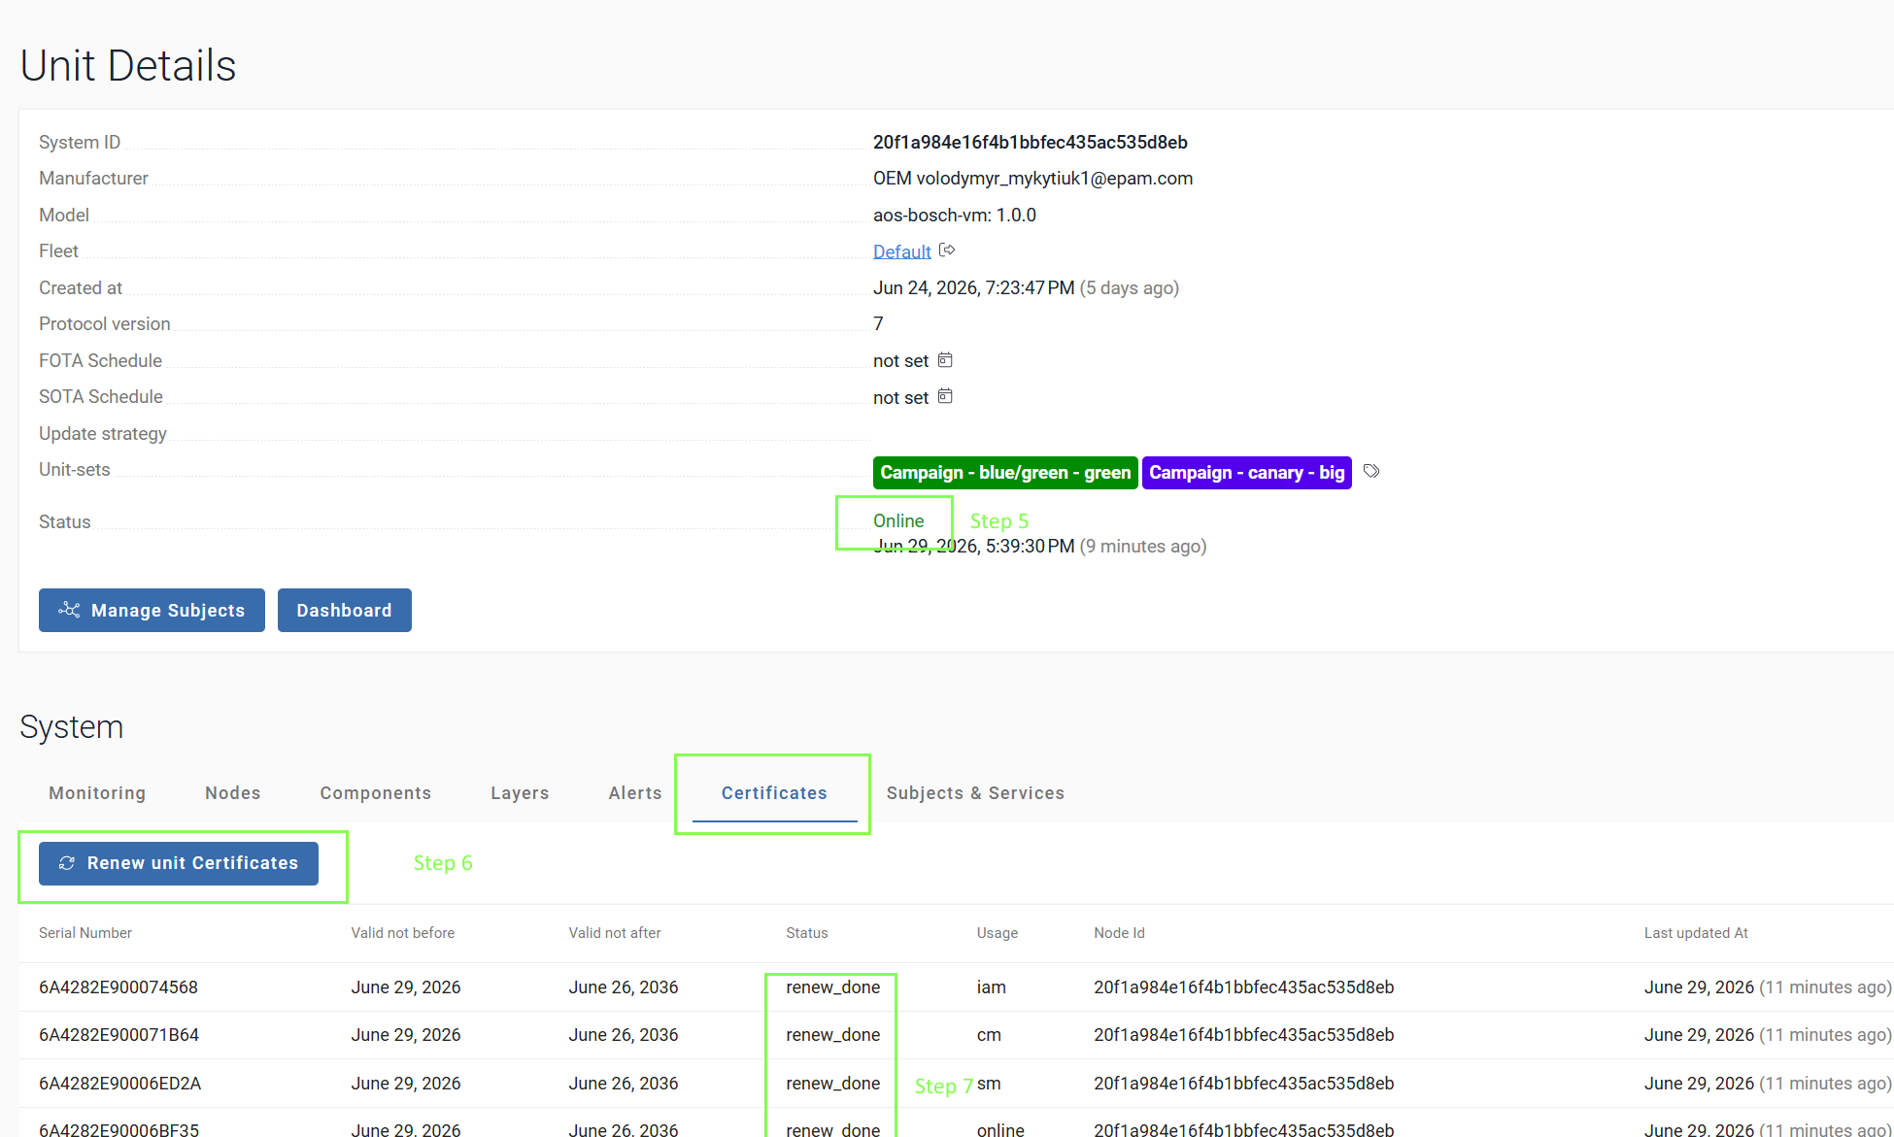Image resolution: width=1894 pixels, height=1137 pixels.
Task: Select serial number 6A4282E90006ED2A
Action: pos(119,1084)
